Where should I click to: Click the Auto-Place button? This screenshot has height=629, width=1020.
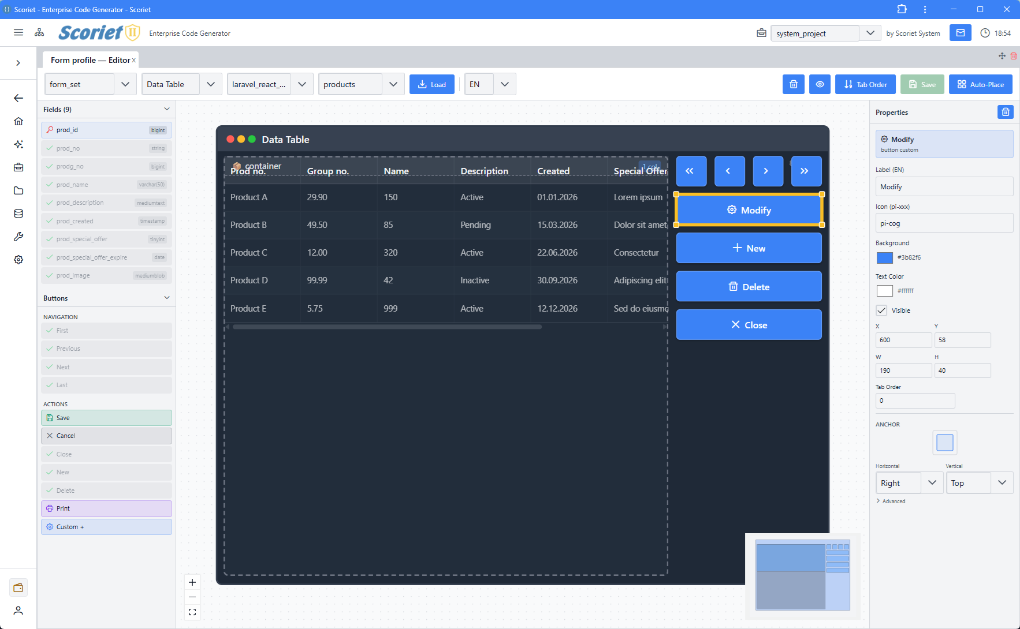point(980,84)
